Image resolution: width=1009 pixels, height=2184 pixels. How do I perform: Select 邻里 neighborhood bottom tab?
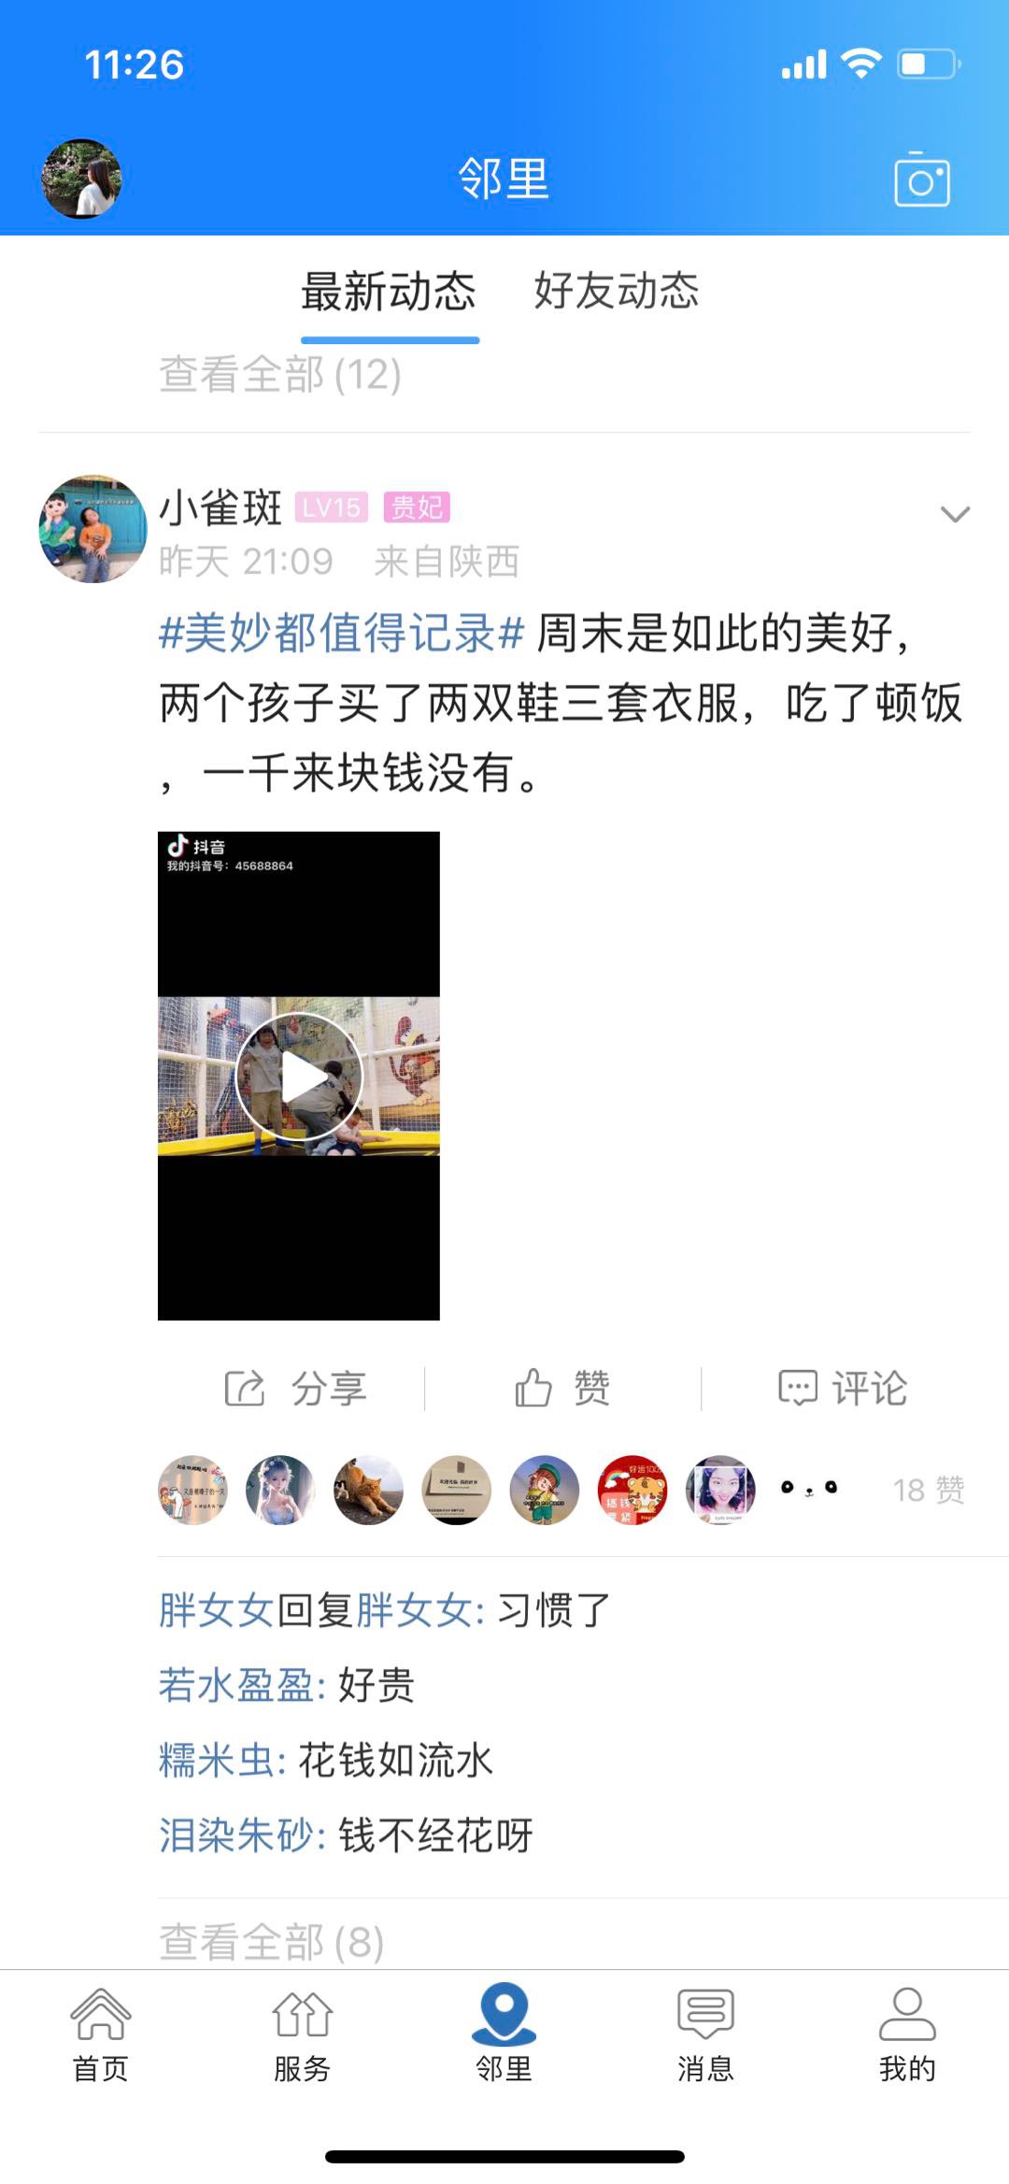(504, 2034)
